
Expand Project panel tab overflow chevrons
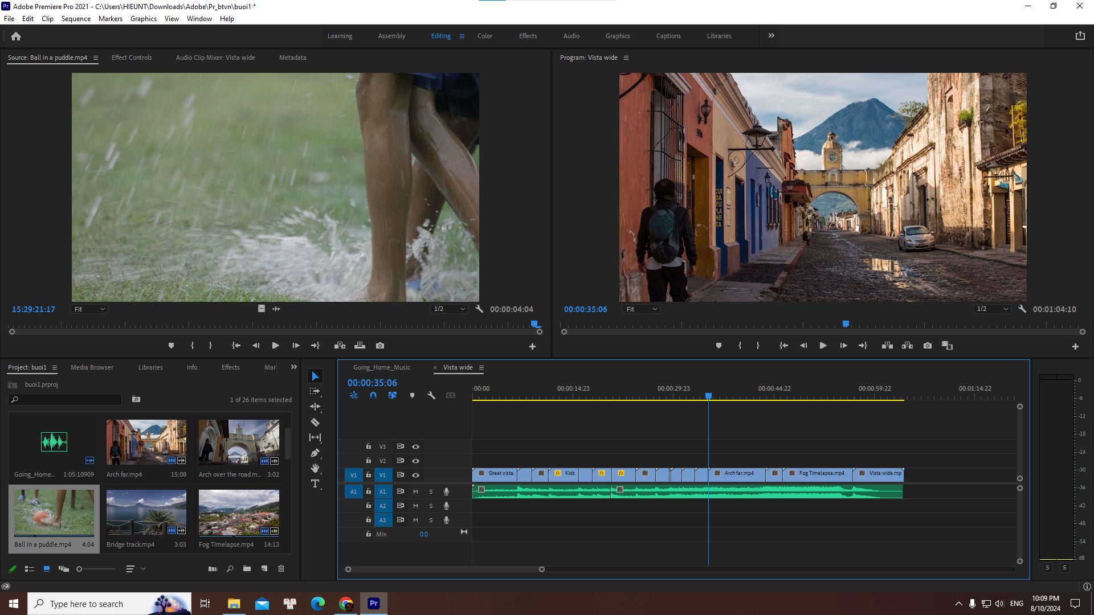click(294, 367)
